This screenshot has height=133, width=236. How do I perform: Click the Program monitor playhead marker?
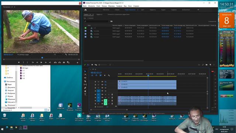click(x=42, y=58)
